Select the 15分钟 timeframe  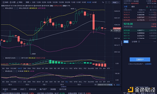point(61,2)
